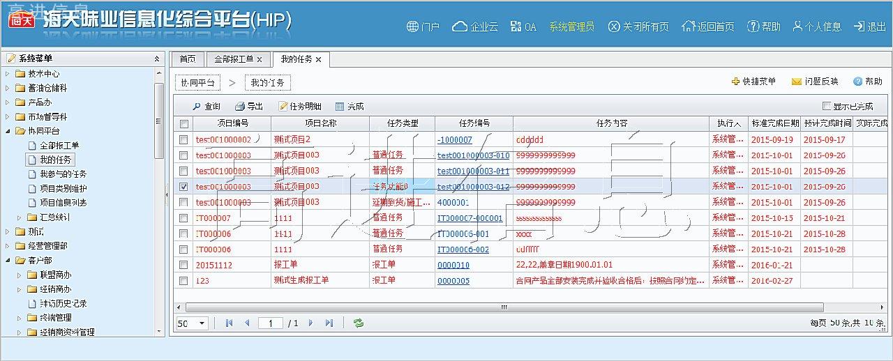Open 任务明细 task details icon
This screenshot has height=361, width=893.
pyautogui.click(x=283, y=107)
